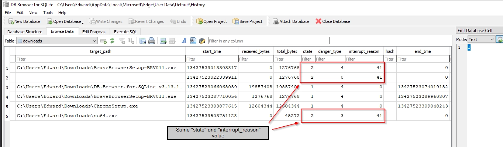503x147 pixels.
Task: Click the gear icon beside Mode dropdown
Action: 500,39
